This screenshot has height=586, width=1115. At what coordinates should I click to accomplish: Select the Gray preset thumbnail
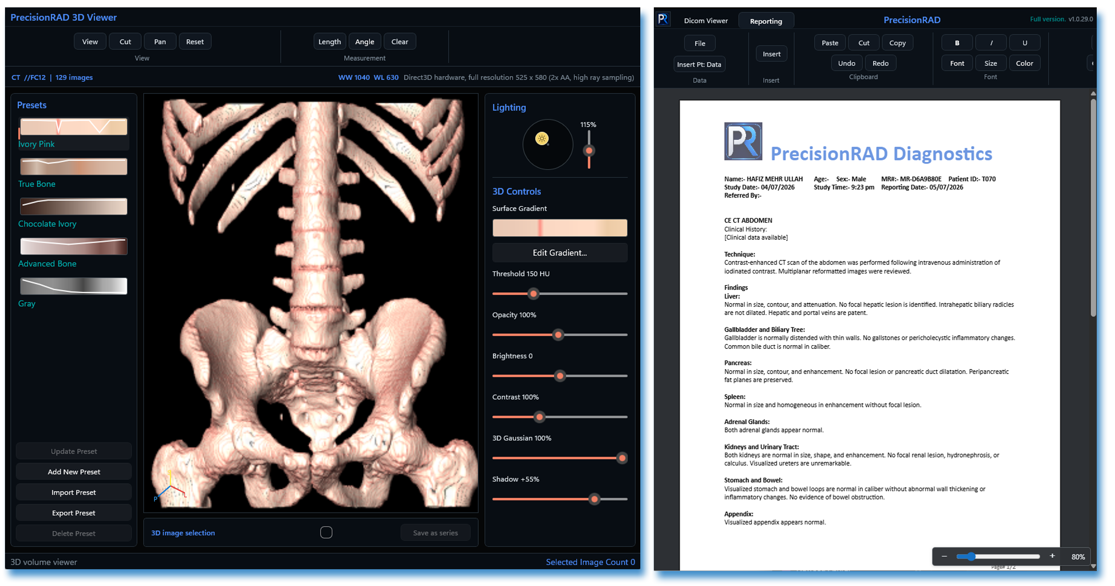point(74,286)
